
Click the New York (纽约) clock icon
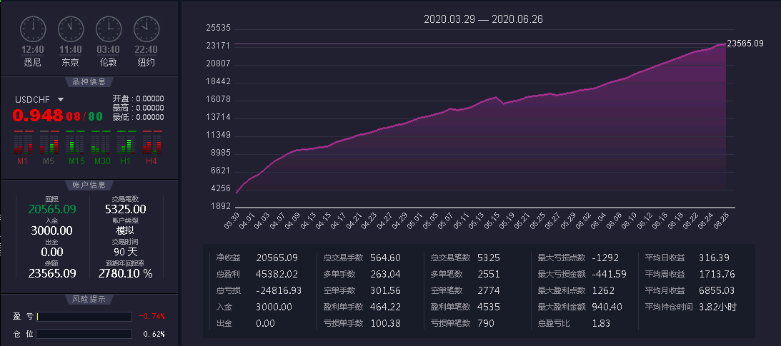146,29
